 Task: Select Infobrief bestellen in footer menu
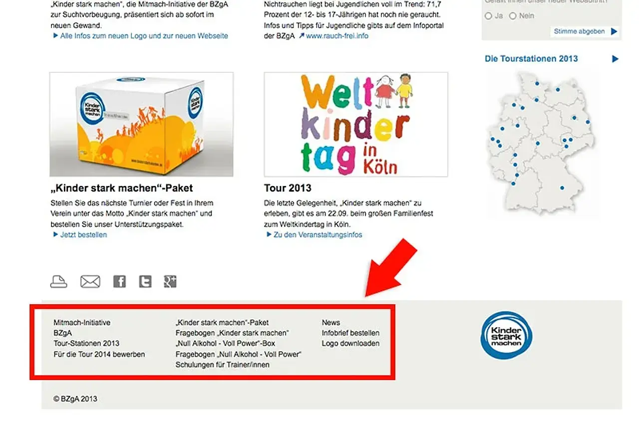click(x=350, y=333)
